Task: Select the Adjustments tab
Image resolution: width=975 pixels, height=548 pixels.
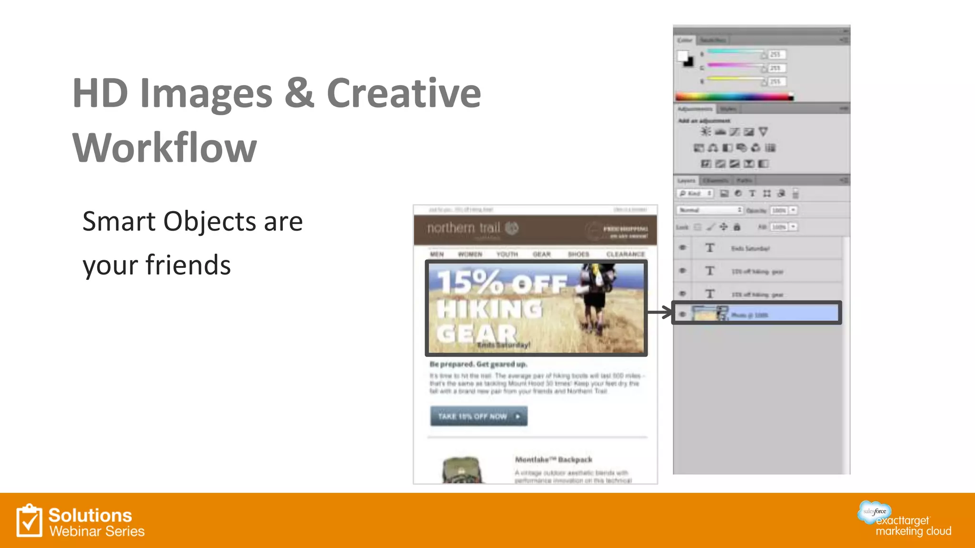Action: click(695, 109)
